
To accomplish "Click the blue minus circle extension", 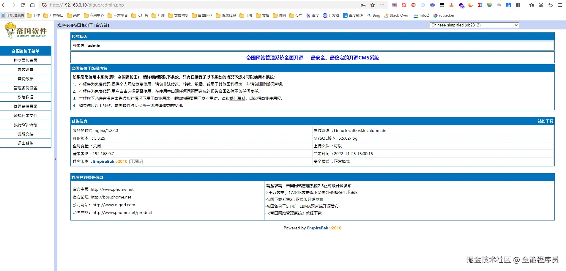I will coord(423,5).
